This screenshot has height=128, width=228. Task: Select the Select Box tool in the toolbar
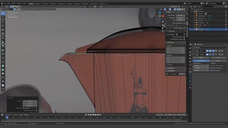[x=3, y=14]
